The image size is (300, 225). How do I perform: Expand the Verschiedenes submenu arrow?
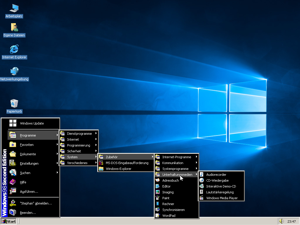point(96,163)
